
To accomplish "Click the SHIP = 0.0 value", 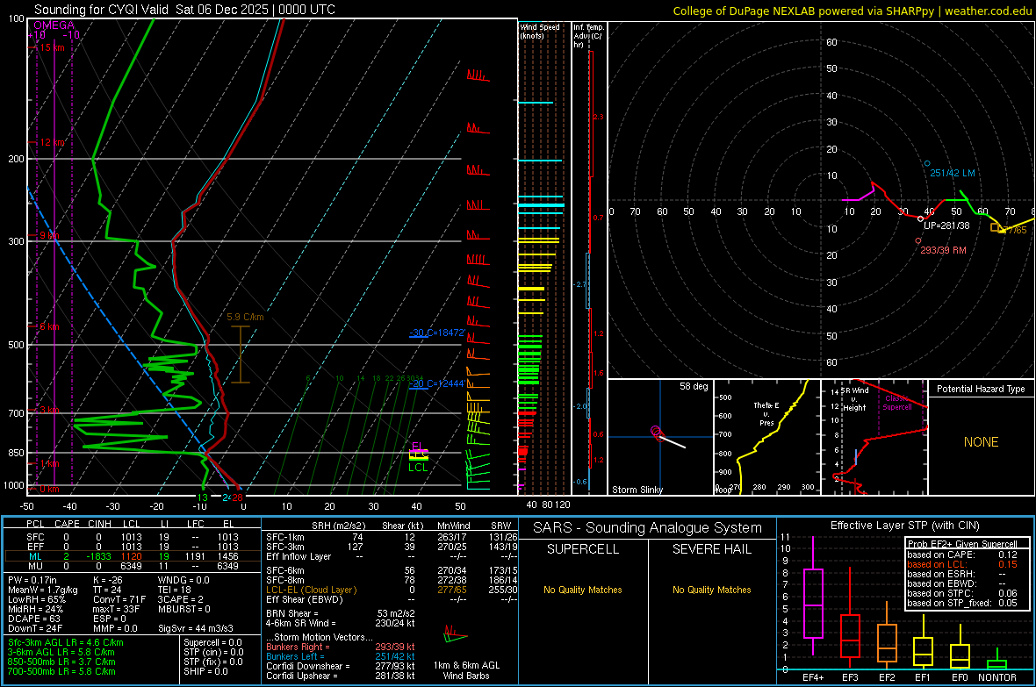I will click(205, 671).
